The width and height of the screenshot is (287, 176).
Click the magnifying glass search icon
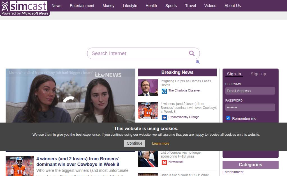192,53
